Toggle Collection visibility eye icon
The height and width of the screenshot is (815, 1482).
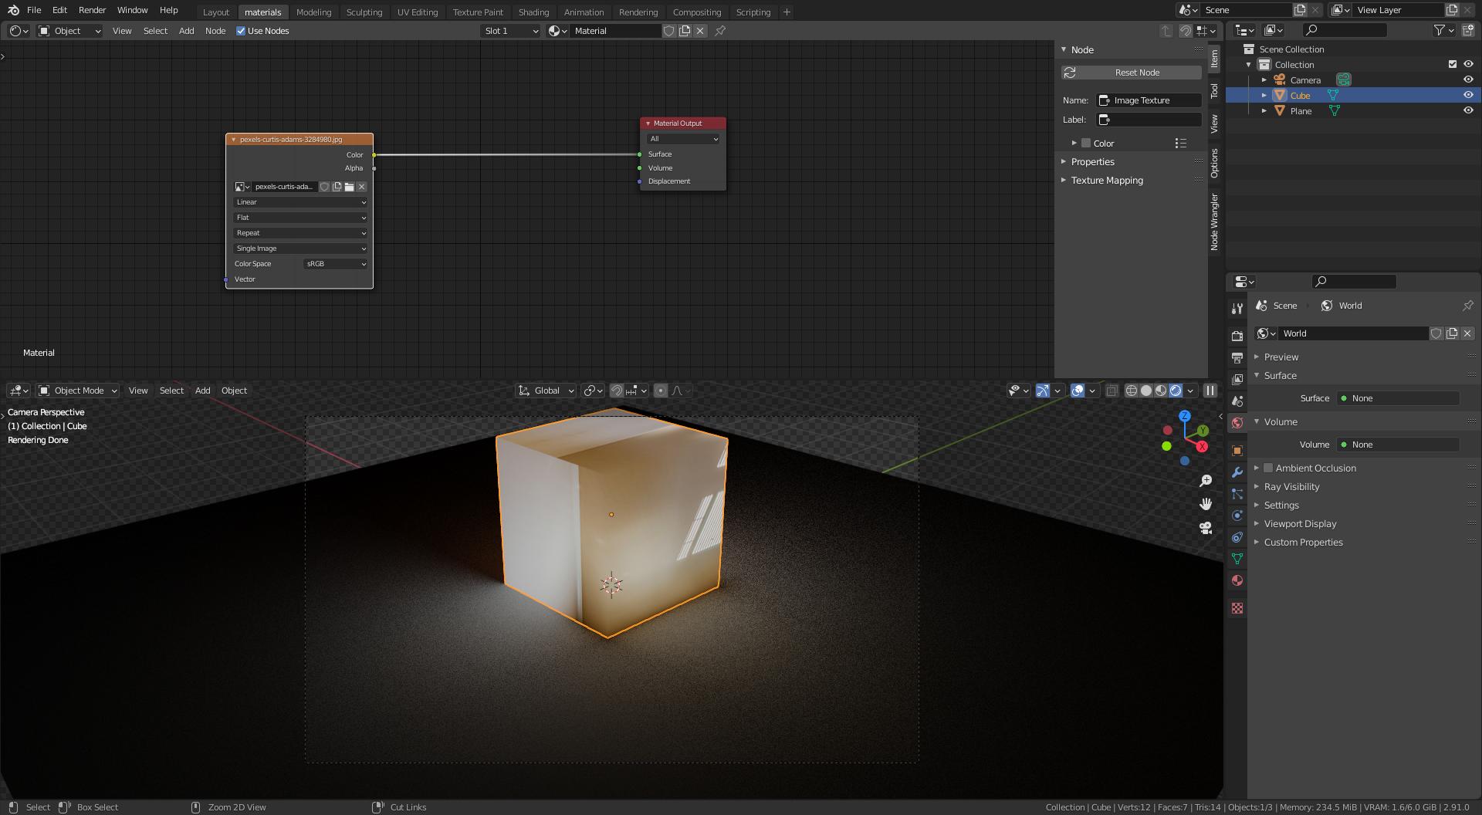1468,64
